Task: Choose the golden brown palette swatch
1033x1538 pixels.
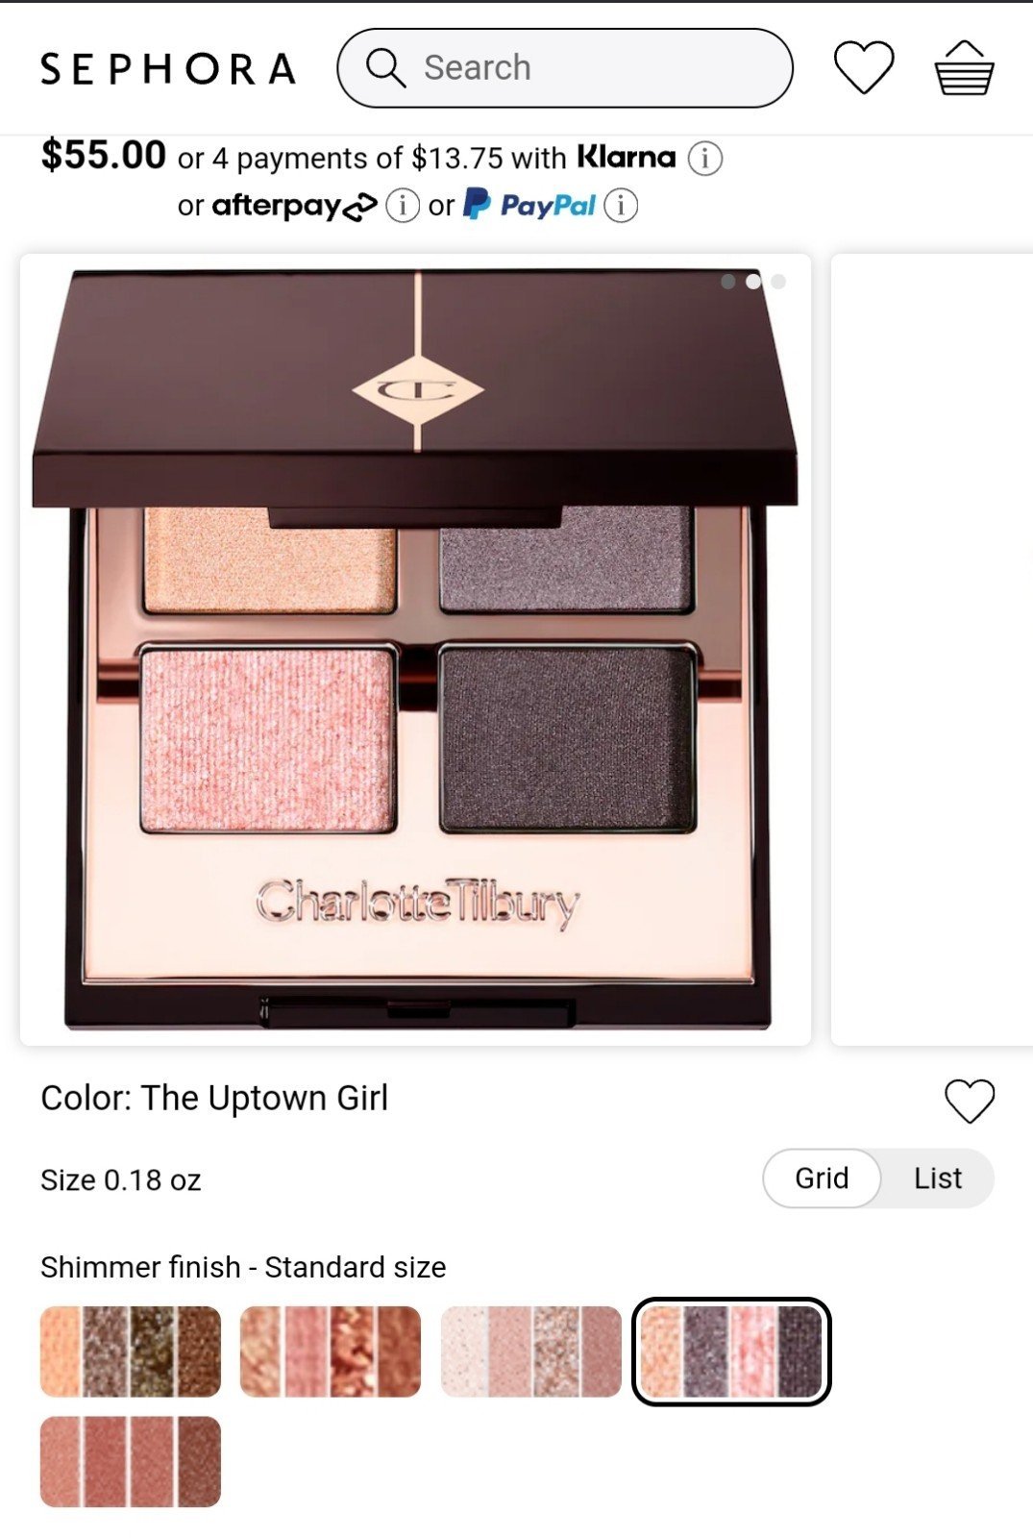Action: pos(131,1352)
